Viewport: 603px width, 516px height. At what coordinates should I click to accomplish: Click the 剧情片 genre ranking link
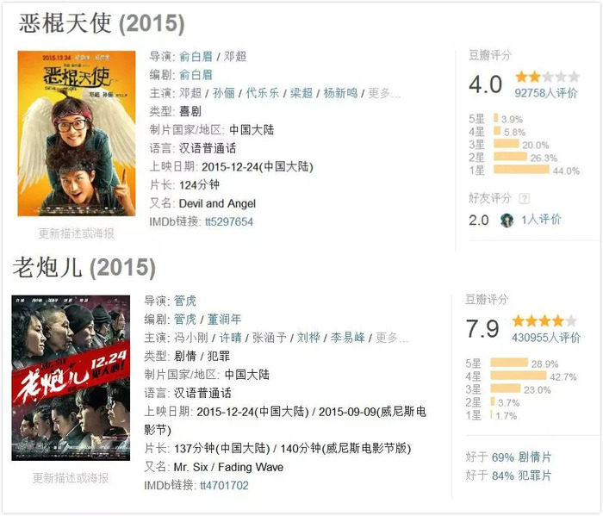coord(536,455)
